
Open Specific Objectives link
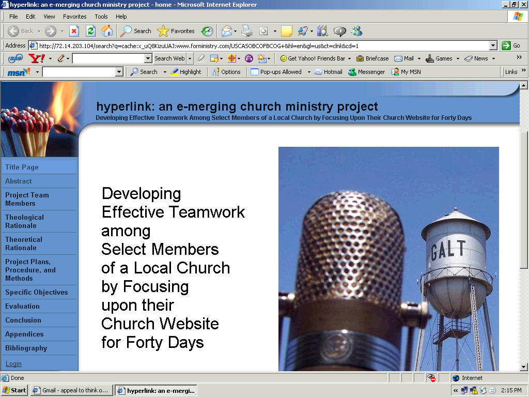tap(37, 293)
